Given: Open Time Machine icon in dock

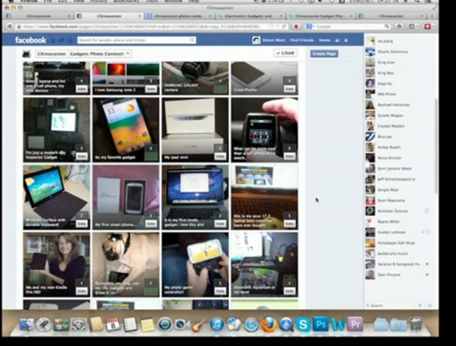Looking at the screenshot, I should [x=165, y=324].
